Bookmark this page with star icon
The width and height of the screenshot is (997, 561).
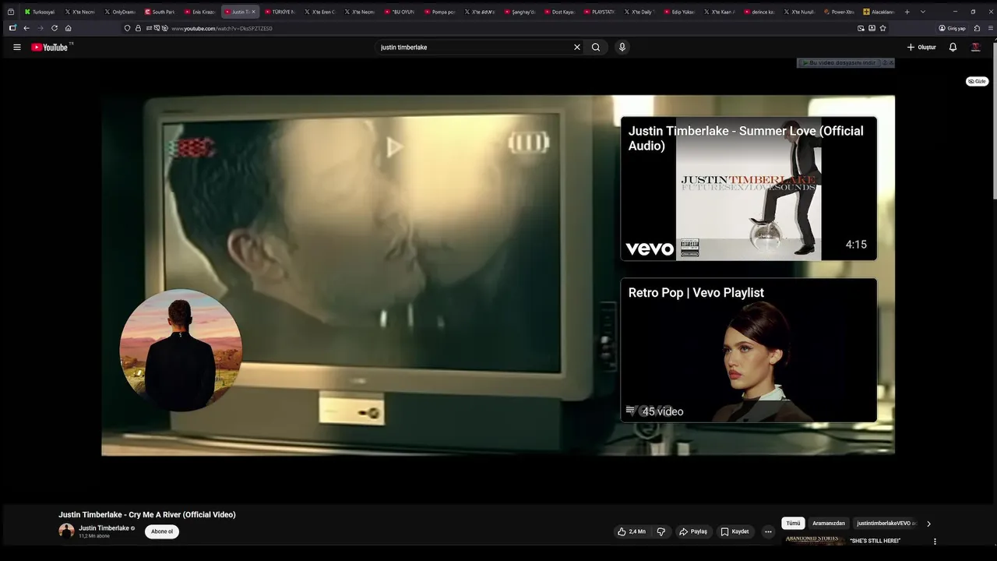coord(883,28)
